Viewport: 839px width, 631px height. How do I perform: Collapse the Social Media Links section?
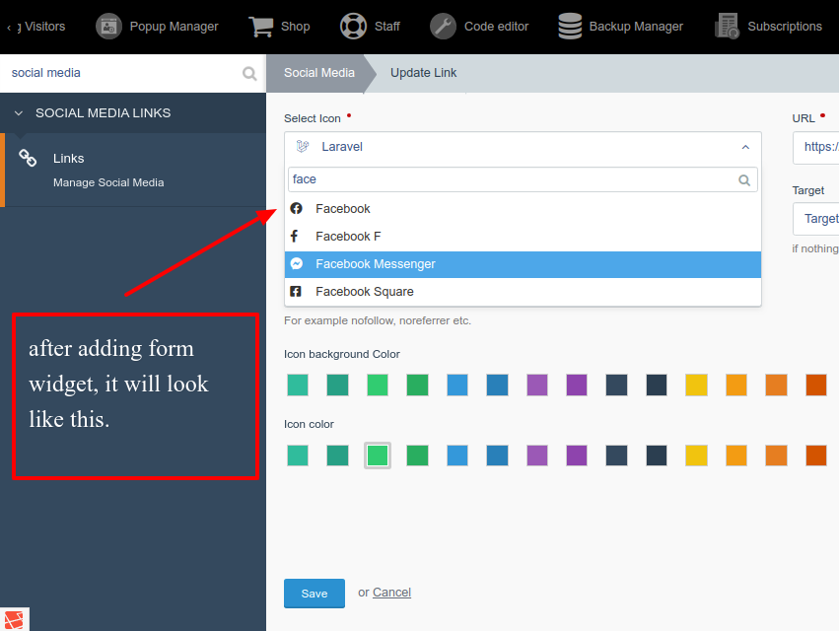tap(19, 113)
